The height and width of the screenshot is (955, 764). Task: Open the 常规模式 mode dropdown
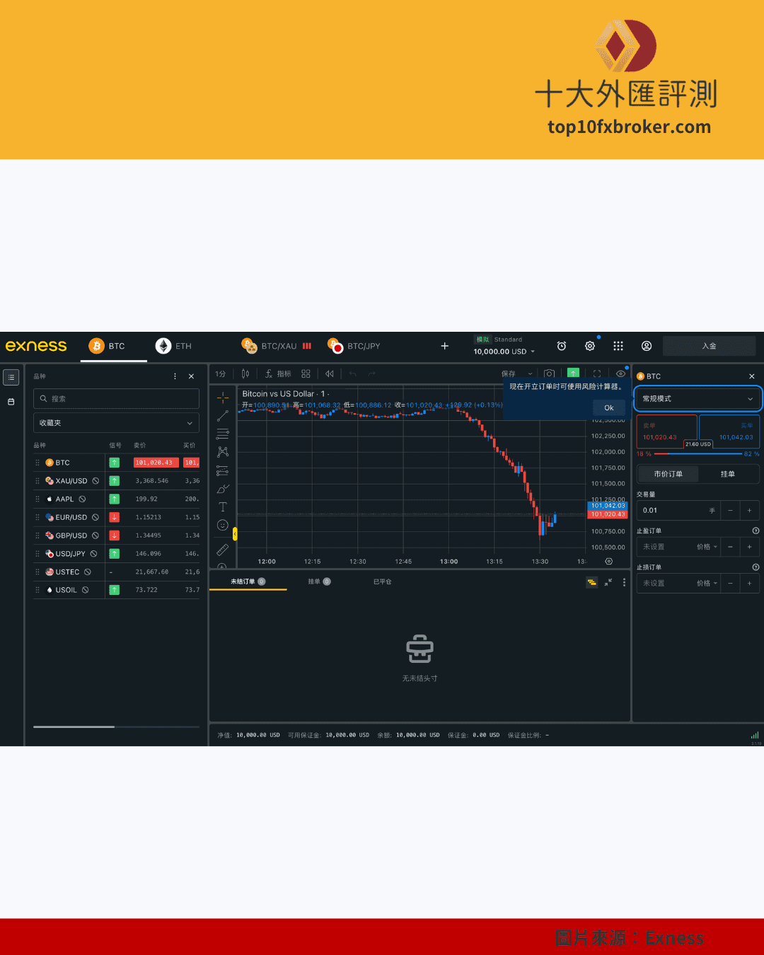(698, 399)
